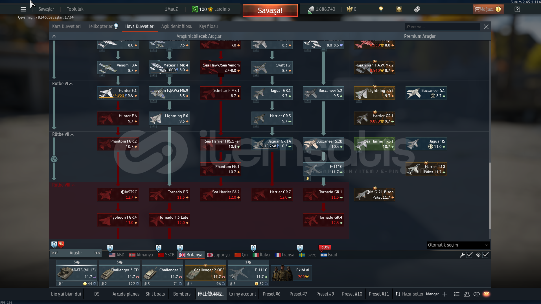Select the JAS39C aircraft card

click(x=118, y=195)
